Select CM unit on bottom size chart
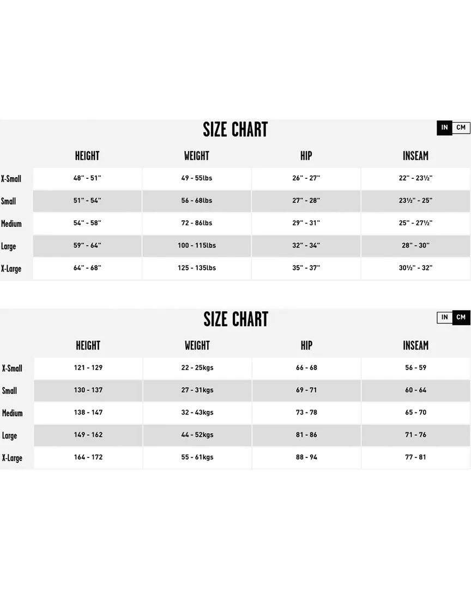 [461, 317]
